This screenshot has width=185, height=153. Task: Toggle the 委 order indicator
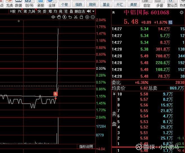tap(44, 12)
